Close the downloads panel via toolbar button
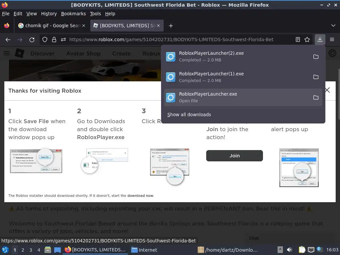Viewport: 340px width, 255px height. [320, 40]
